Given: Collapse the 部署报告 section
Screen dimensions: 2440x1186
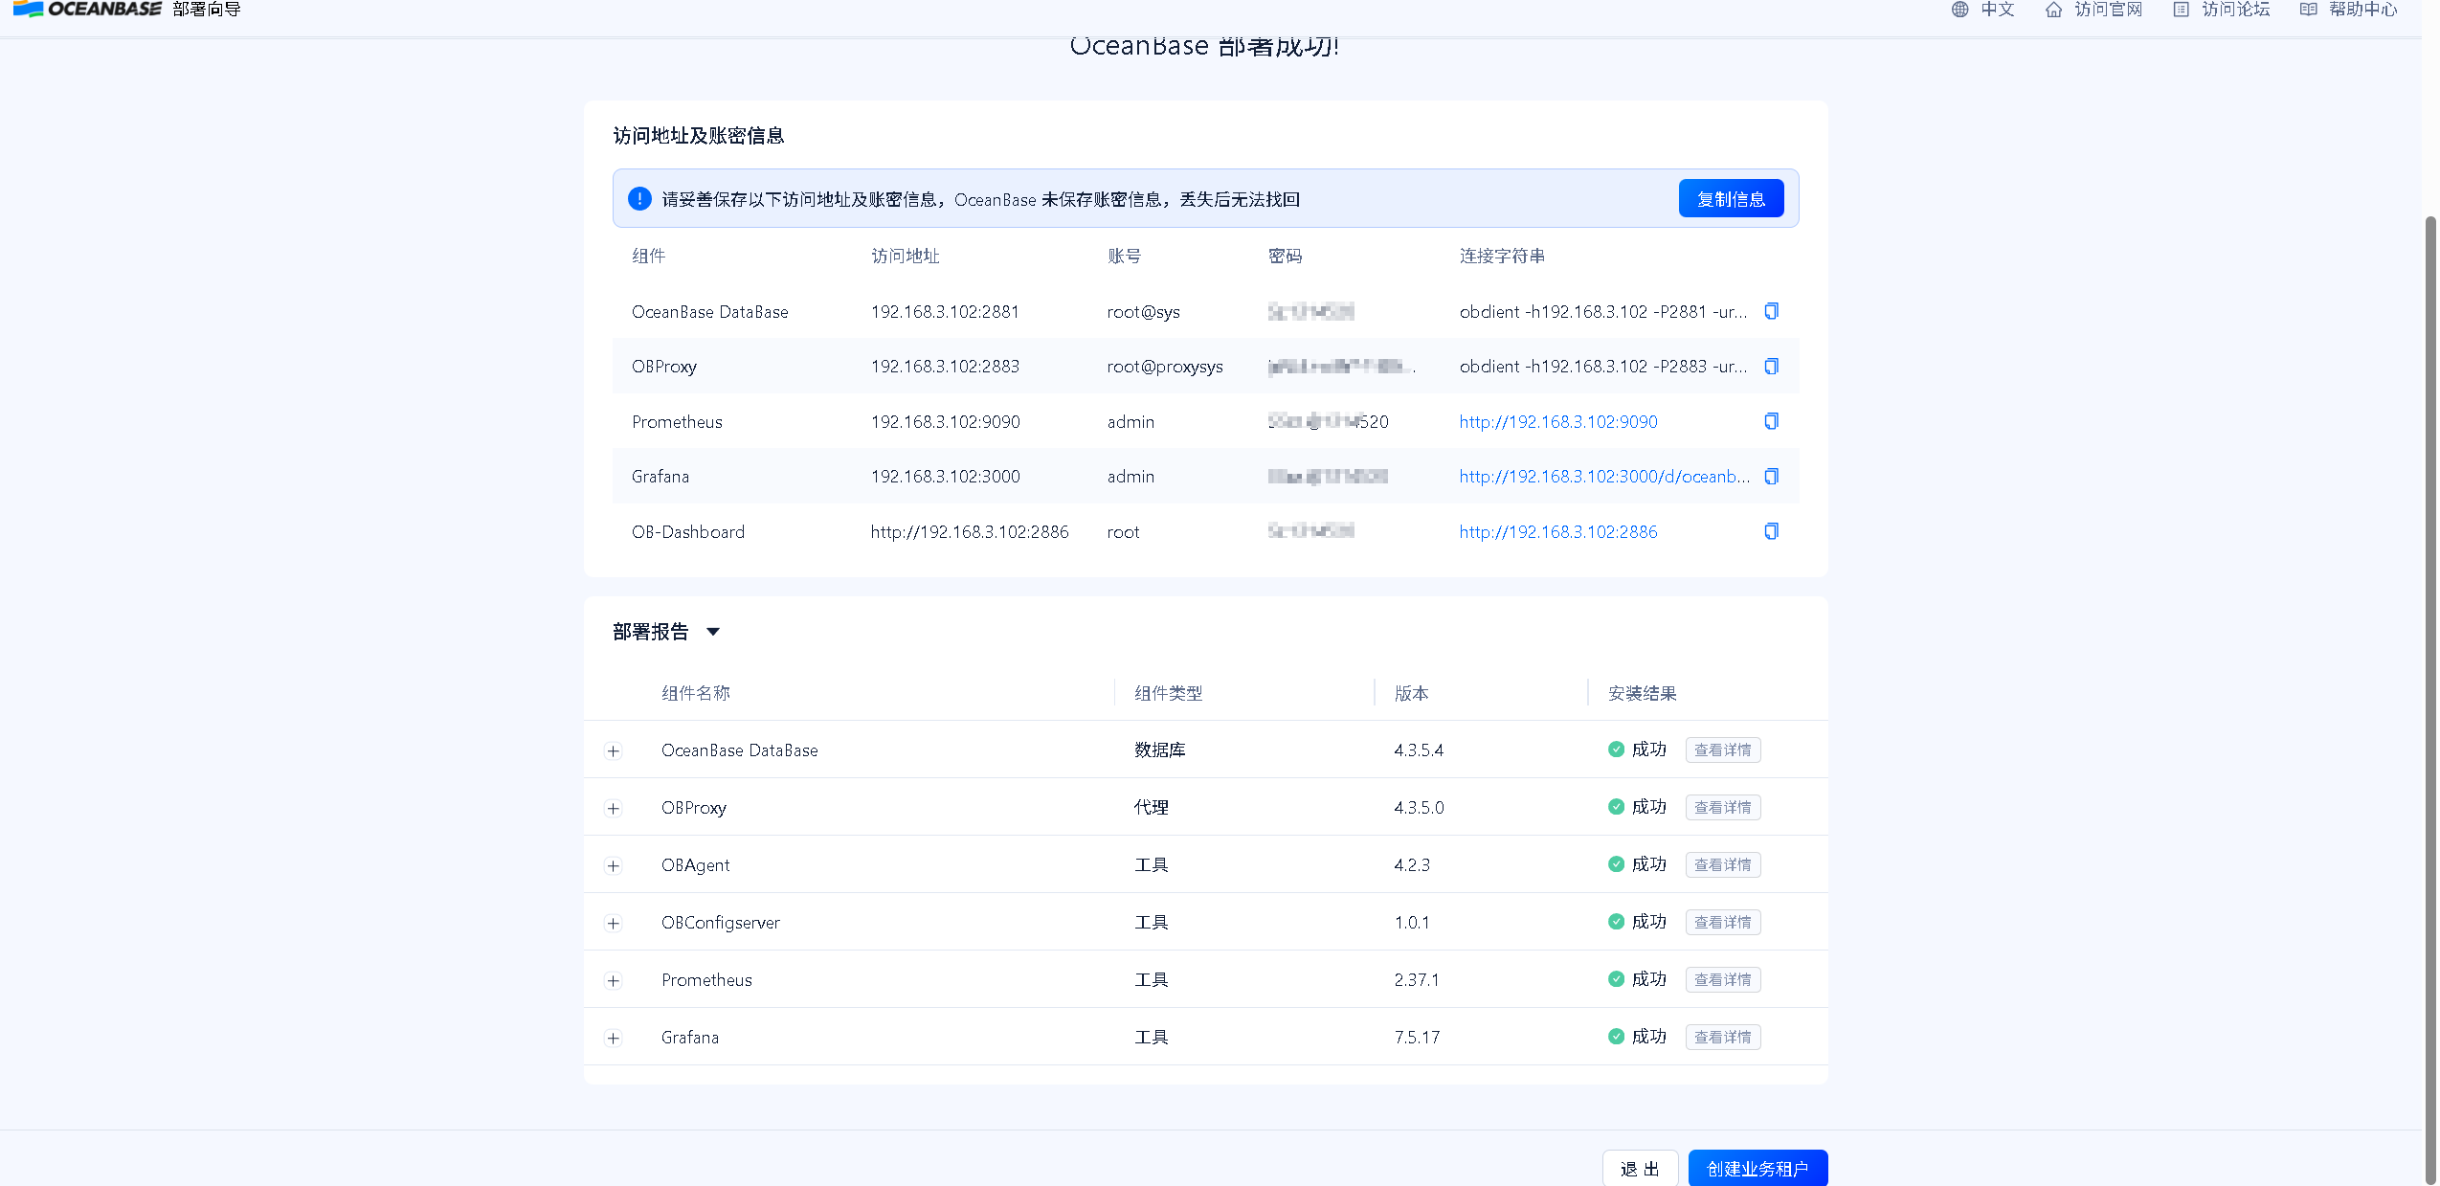Looking at the screenshot, I should point(713,631).
